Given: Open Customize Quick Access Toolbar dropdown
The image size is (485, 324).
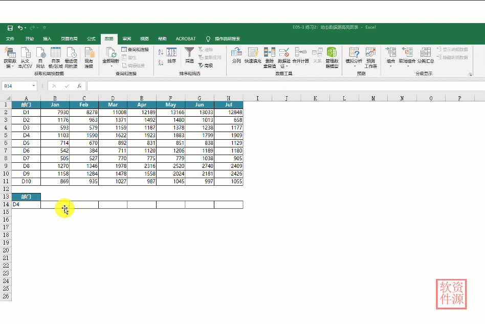Looking at the screenshot, I should click(x=45, y=28).
